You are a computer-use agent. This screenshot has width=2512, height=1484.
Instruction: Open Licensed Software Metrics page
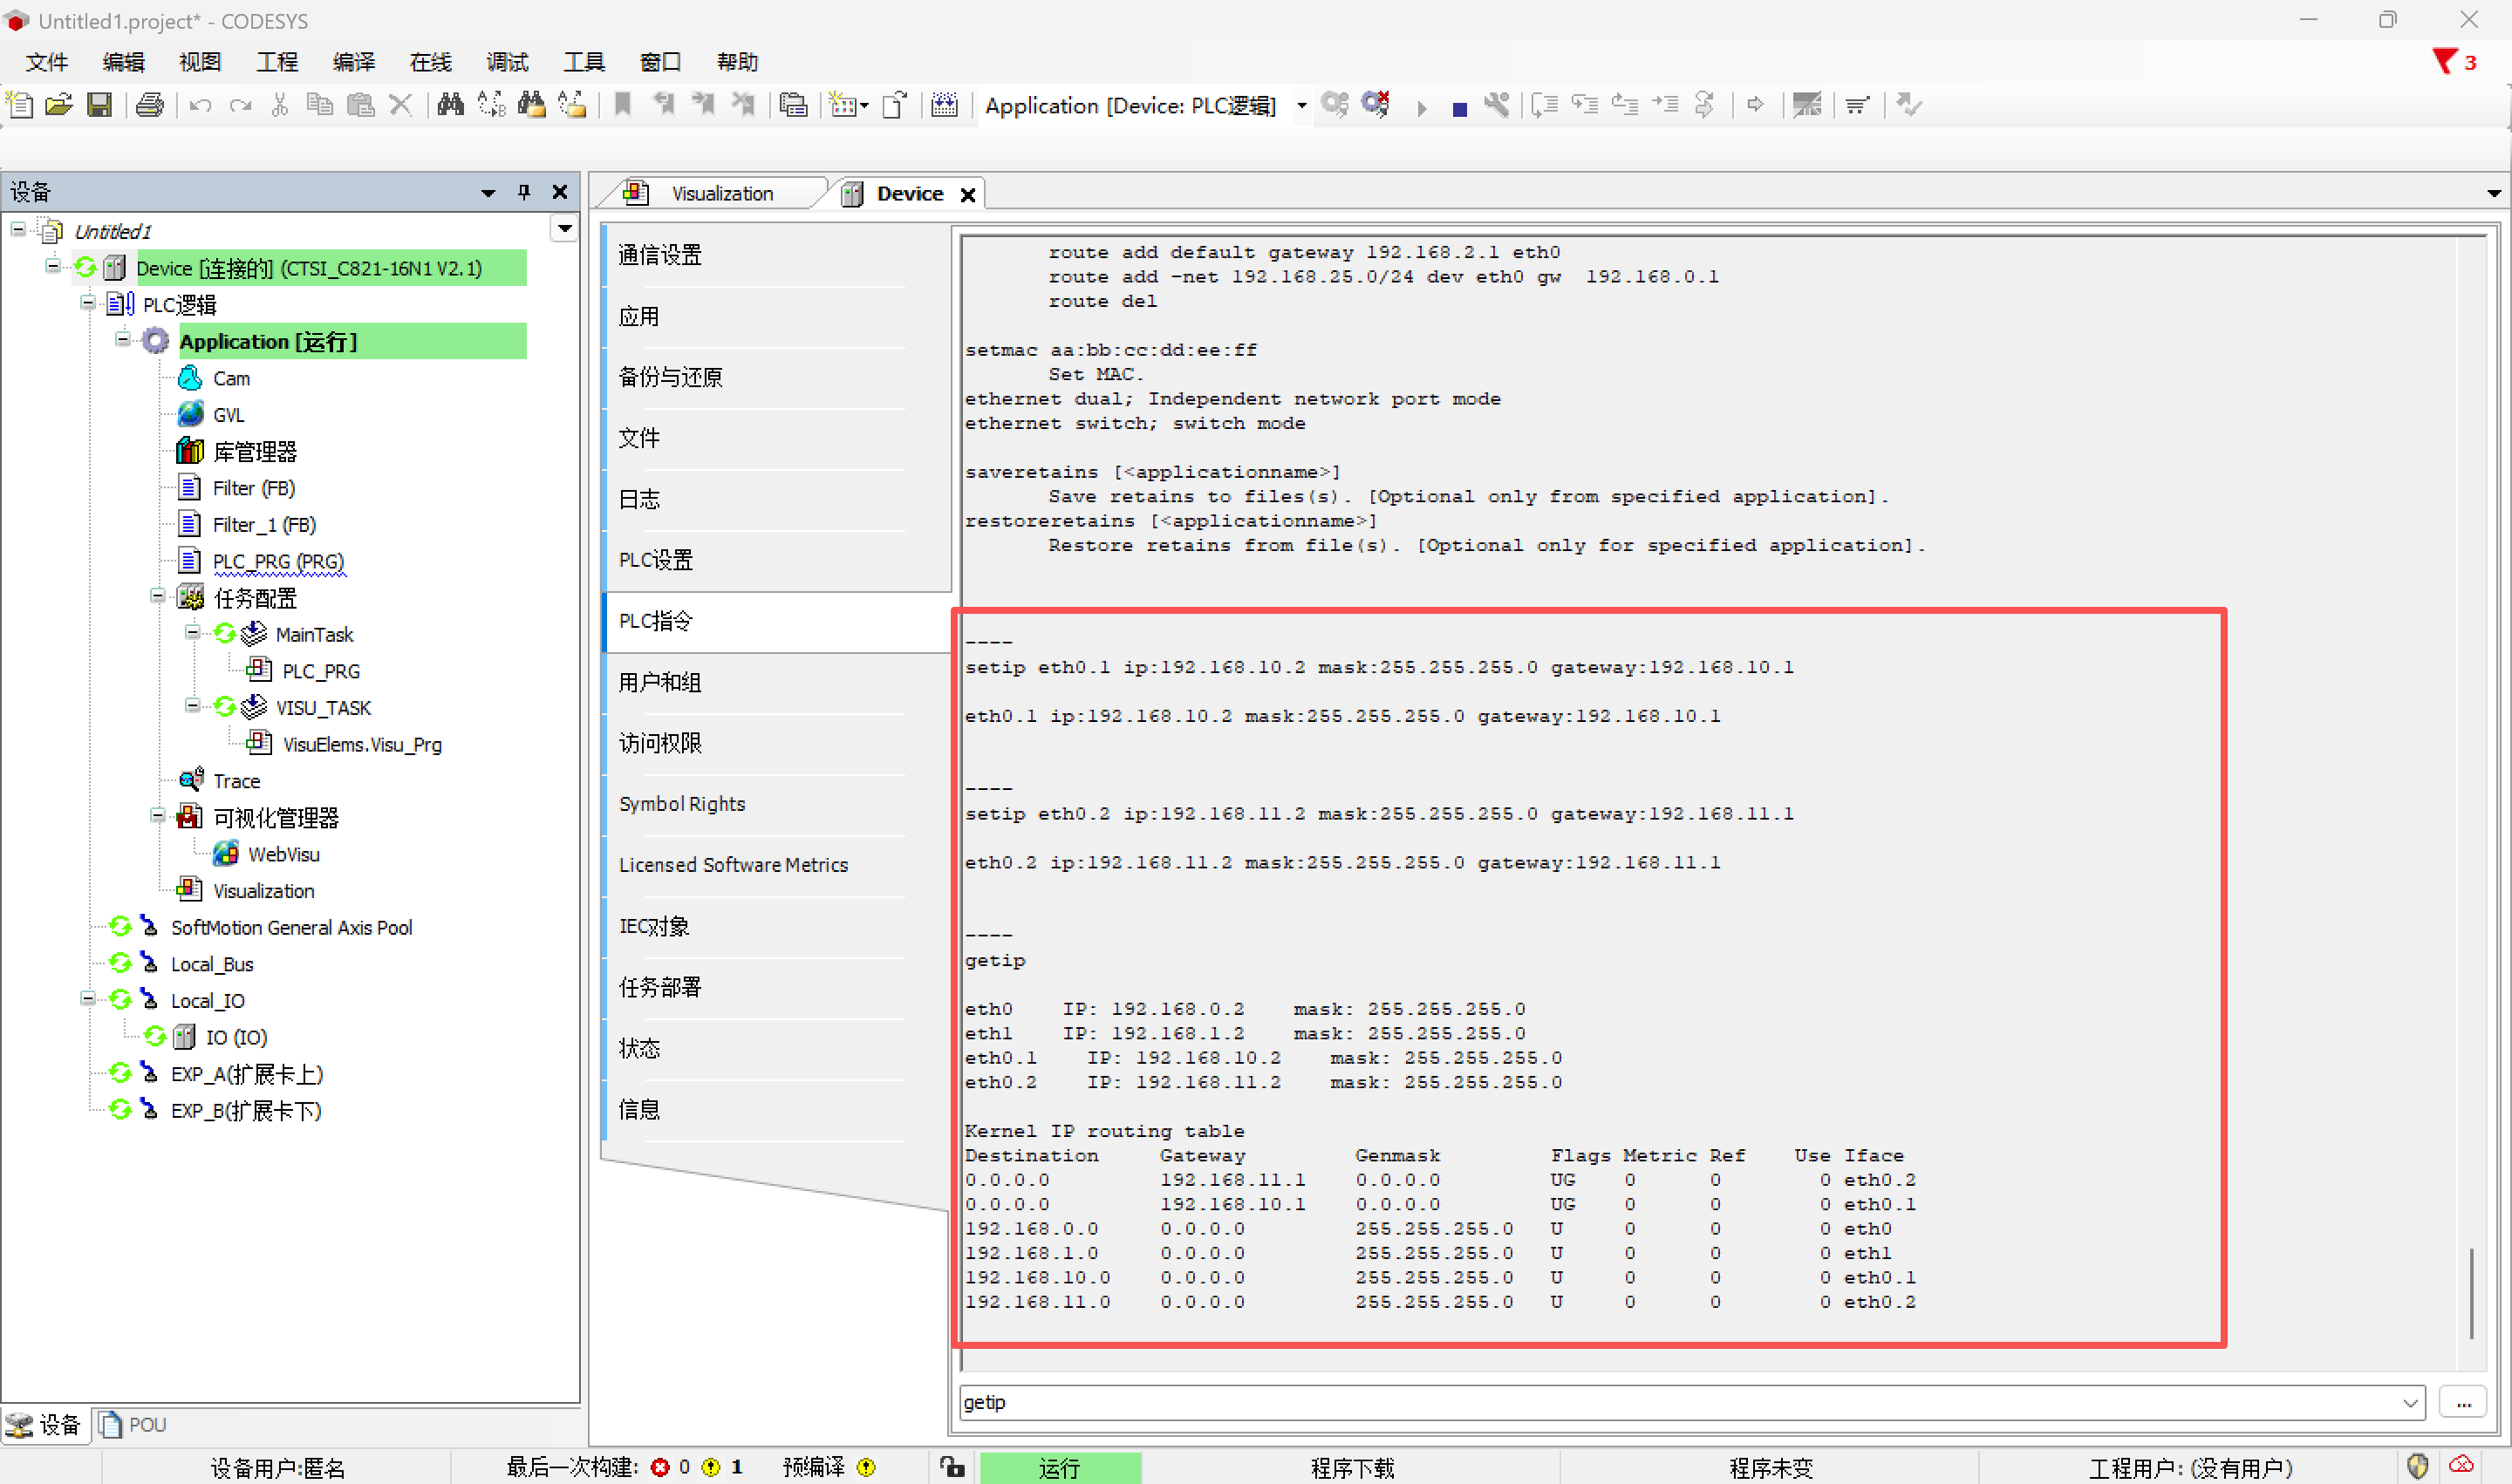pos(733,865)
